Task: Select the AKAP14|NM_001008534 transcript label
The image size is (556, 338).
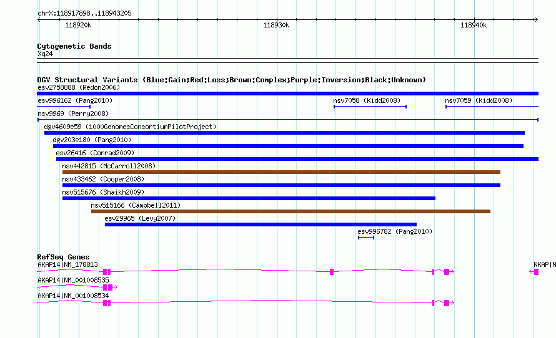Action: click(73, 296)
